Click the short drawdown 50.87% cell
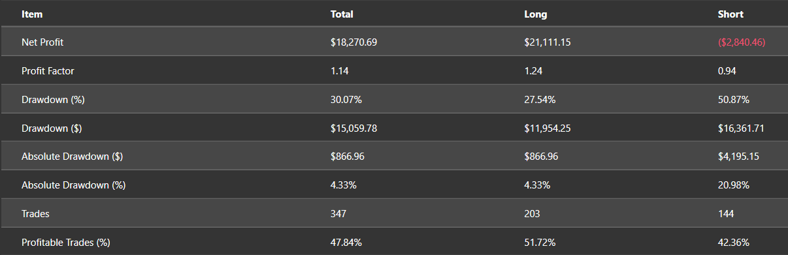The width and height of the screenshot is (788, 255). click(x=733, y=100)
